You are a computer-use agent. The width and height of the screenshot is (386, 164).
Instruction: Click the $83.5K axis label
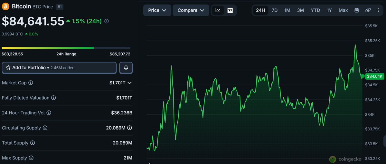point(372,144)
